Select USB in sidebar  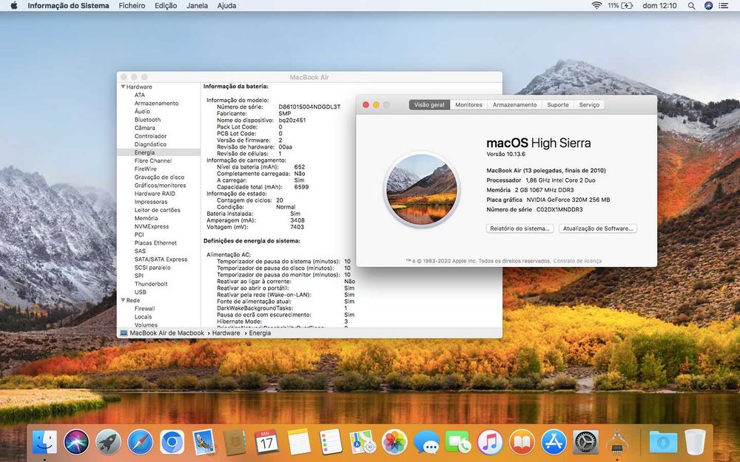pos(140,292)
